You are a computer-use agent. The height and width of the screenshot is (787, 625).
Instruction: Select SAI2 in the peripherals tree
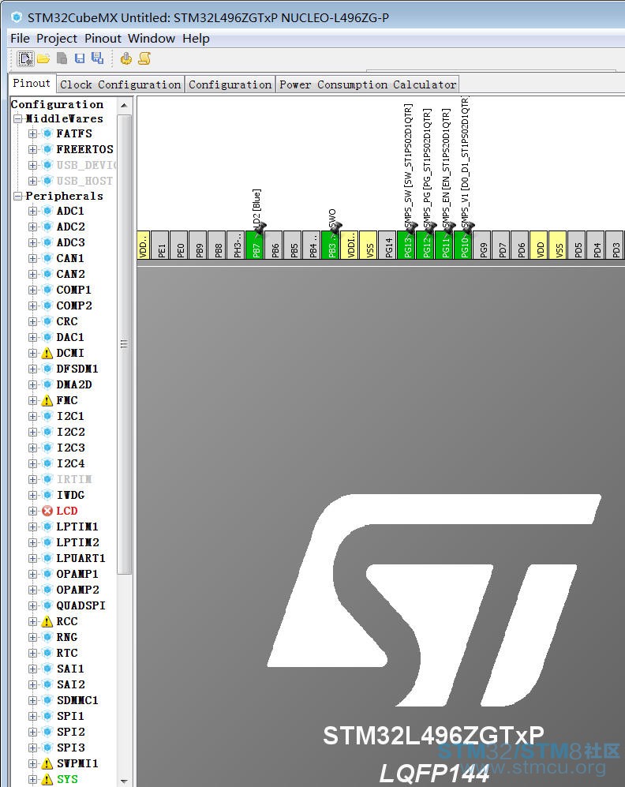(71, 684)
